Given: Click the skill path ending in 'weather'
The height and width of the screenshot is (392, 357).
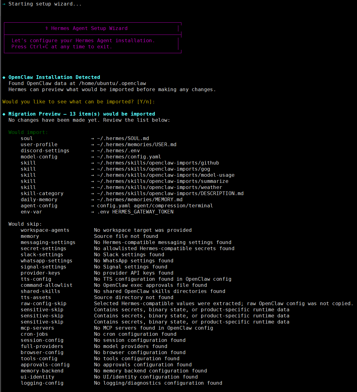Looking at the screenshot, I should point(160,187).
